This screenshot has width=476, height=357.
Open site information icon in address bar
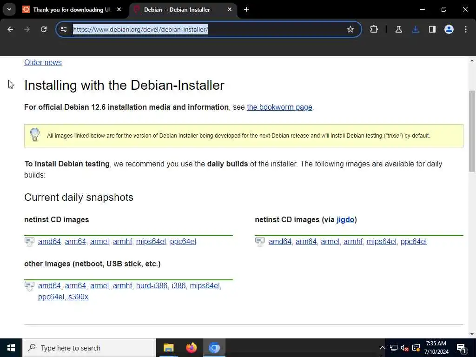click(63, 29)
